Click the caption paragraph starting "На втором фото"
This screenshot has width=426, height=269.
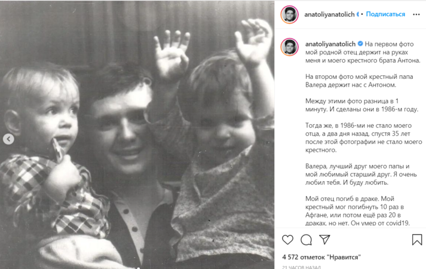tap(359, 81)
